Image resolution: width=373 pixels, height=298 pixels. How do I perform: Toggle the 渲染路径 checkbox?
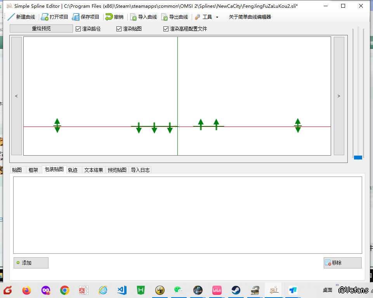pos(78,29)
